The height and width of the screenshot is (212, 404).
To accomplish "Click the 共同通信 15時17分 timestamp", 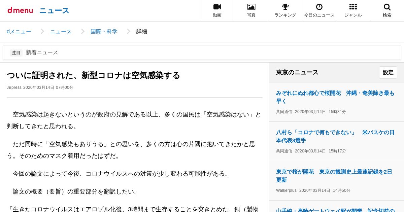I will coord(311,151).
